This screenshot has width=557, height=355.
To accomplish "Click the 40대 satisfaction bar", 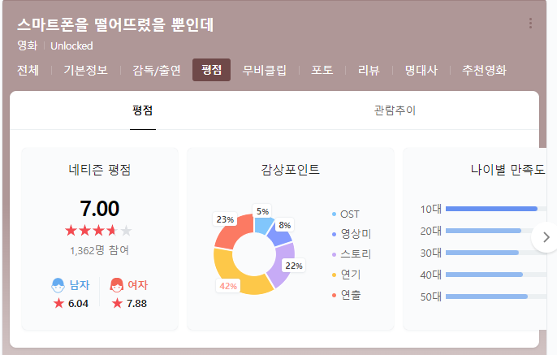I will 496,275.
